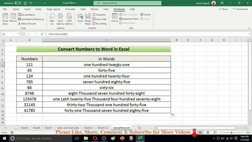Open the File tab

pyautogui.click(x=5, y=9)
